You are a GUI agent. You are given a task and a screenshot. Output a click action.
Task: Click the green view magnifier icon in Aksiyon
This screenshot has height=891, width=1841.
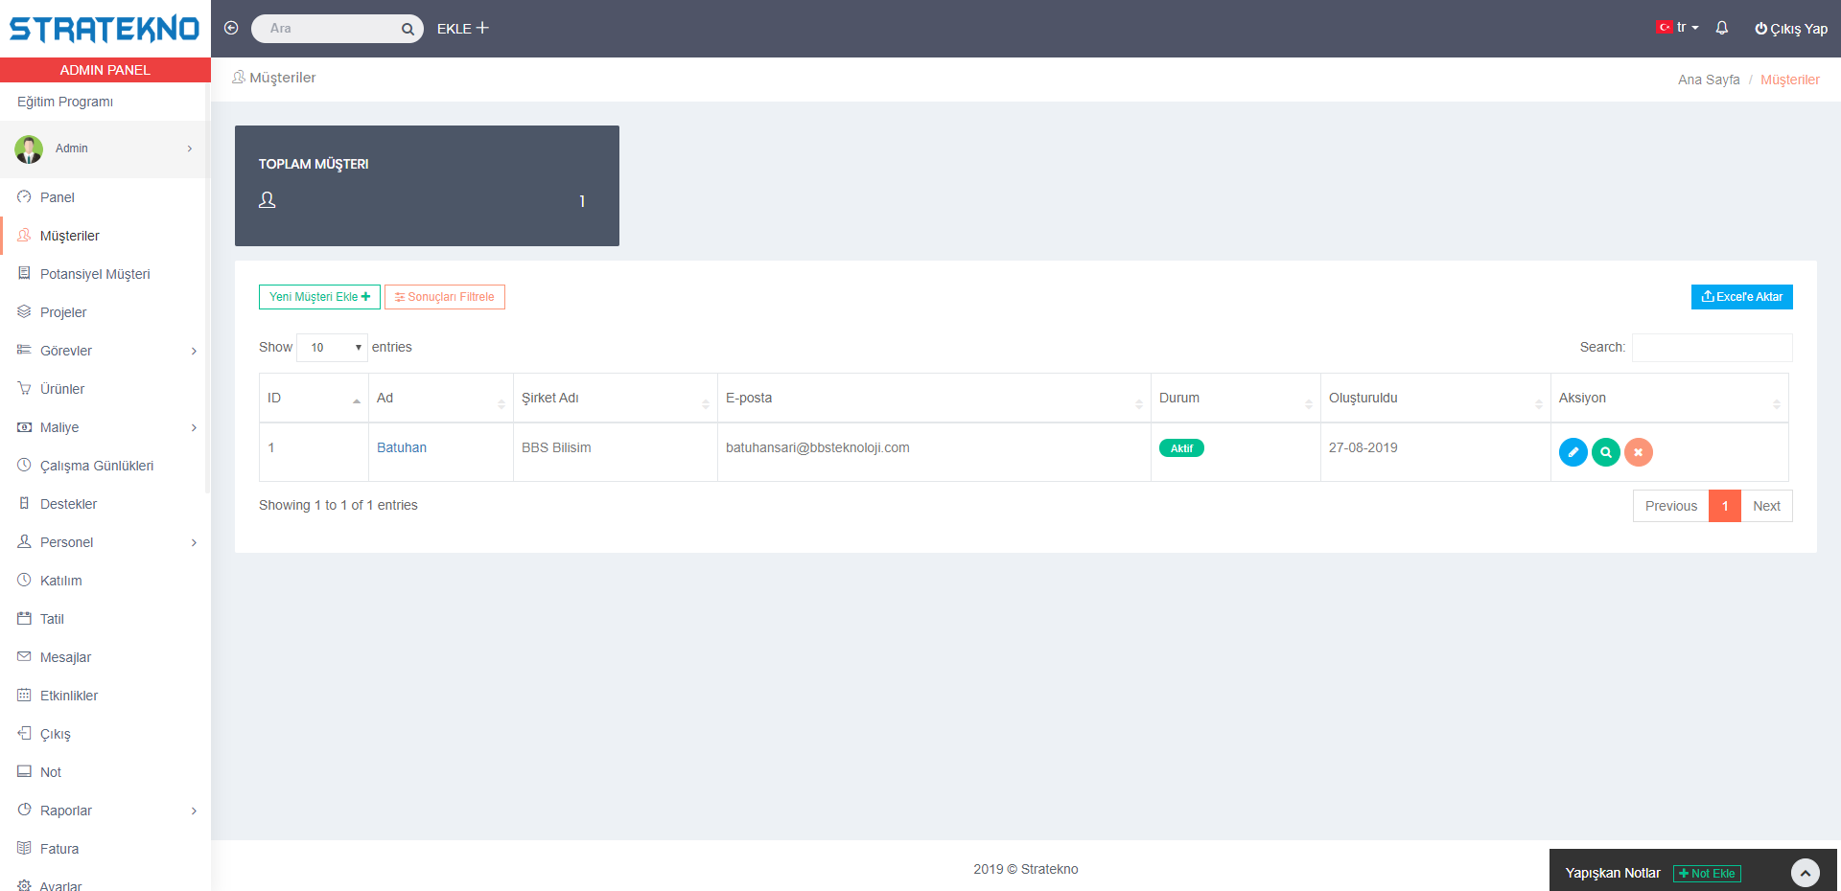[1605, 452]
